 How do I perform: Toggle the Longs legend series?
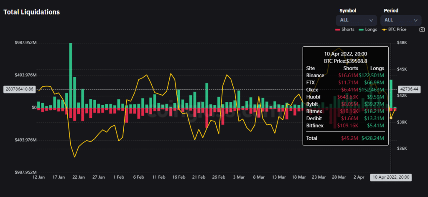(x=368, y=30)
